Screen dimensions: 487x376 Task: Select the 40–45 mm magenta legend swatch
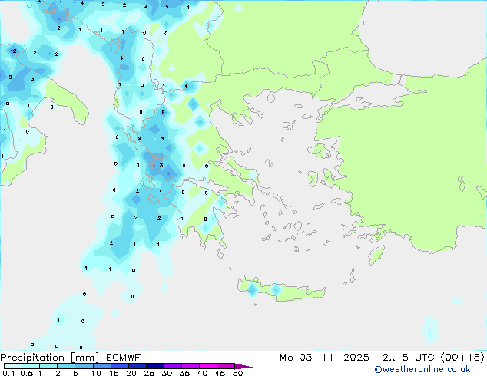[208, 366]
